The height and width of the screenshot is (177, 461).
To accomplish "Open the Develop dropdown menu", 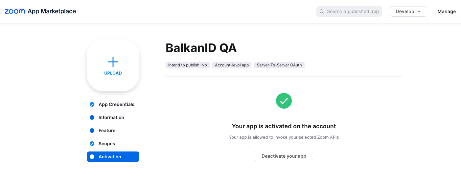I will point(408,11).
